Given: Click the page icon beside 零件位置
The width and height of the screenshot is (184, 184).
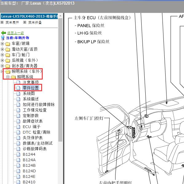Looking at the screenshot, I should [18, 88].
